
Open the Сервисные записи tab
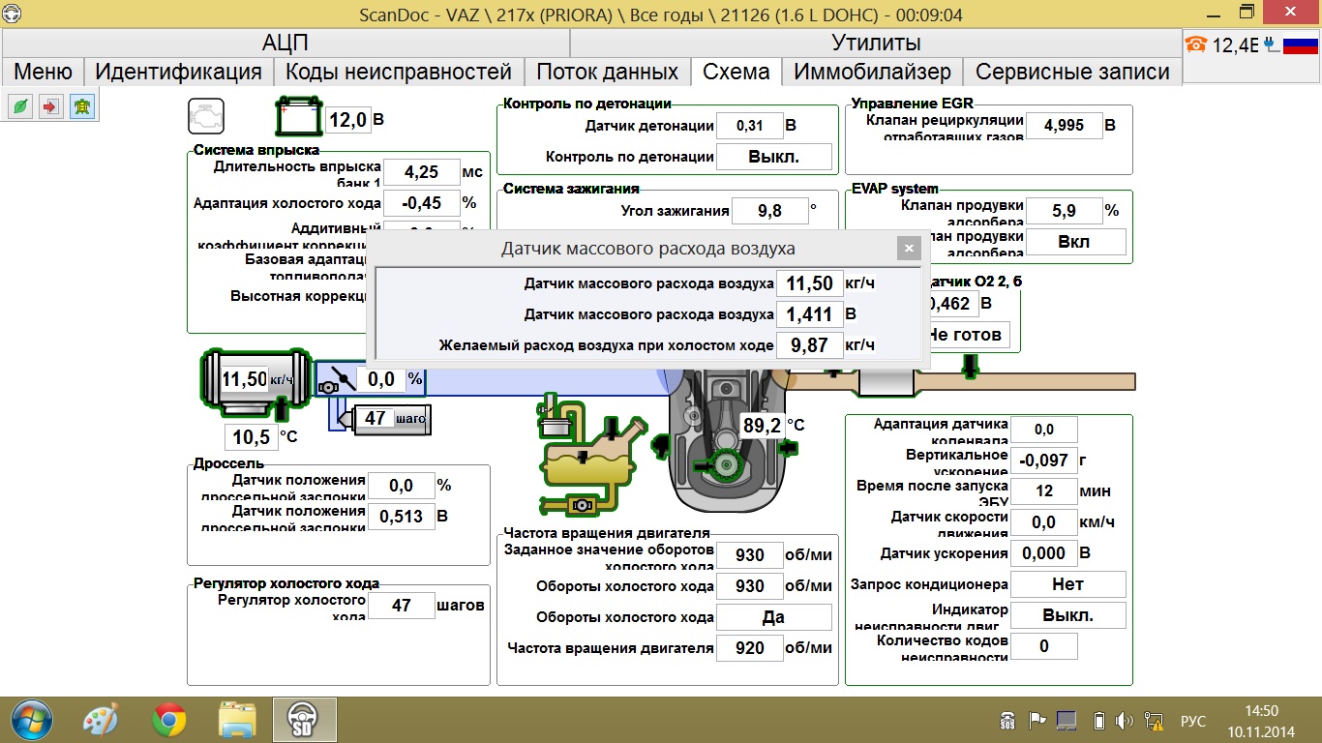(1072, 72)
